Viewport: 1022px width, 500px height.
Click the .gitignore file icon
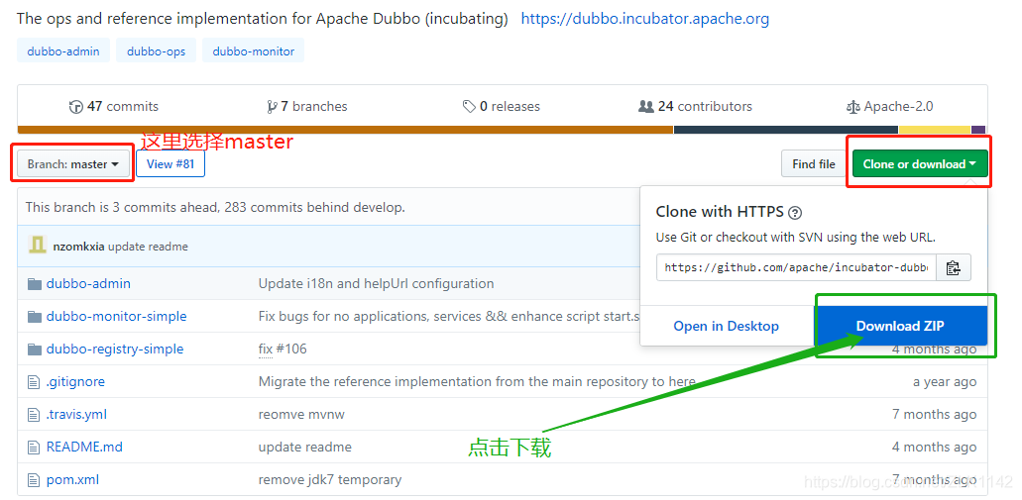34,382
